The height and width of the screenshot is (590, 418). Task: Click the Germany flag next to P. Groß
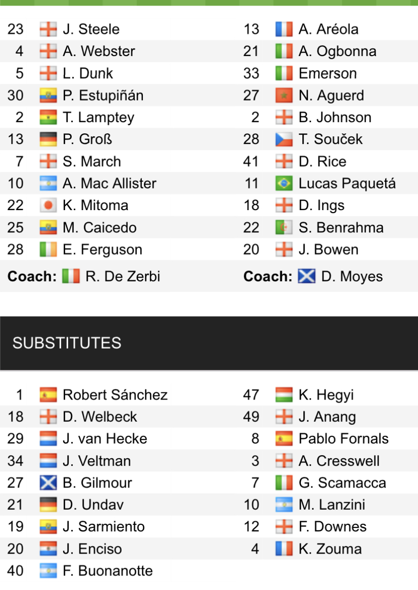pyautogui.click(x=48, y=139)
